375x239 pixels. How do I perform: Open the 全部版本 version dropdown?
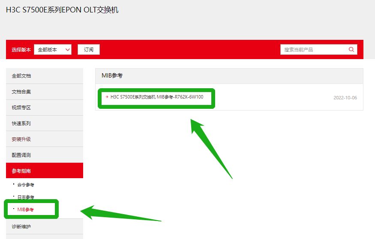coord(53,50)
